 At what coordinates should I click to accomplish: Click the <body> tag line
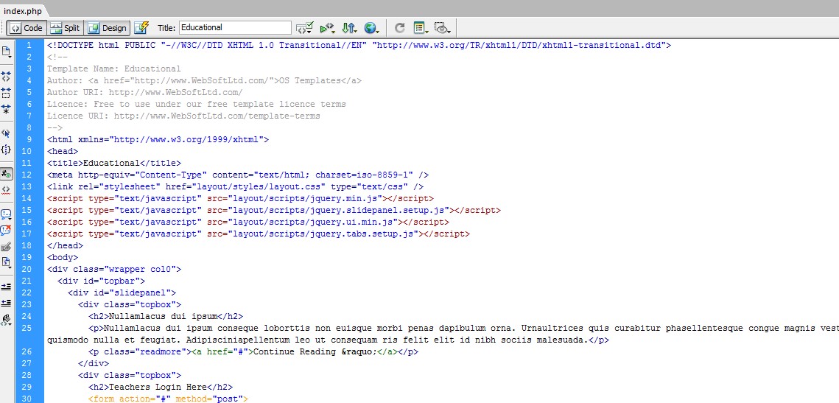point(62,257)
